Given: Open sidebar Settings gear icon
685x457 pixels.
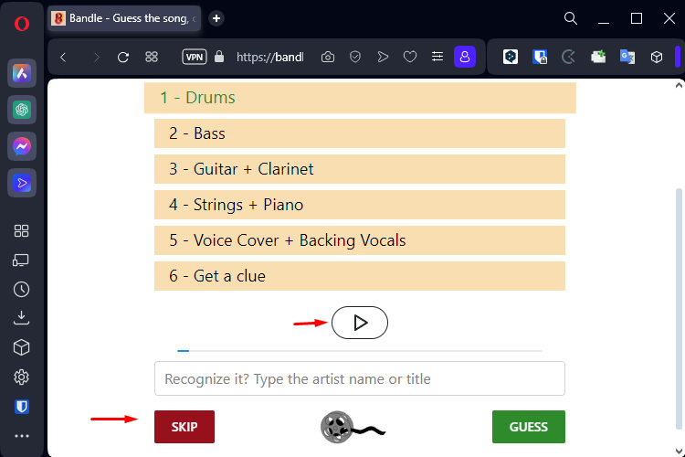Looking at the screenshot, I should click(21, 377).
